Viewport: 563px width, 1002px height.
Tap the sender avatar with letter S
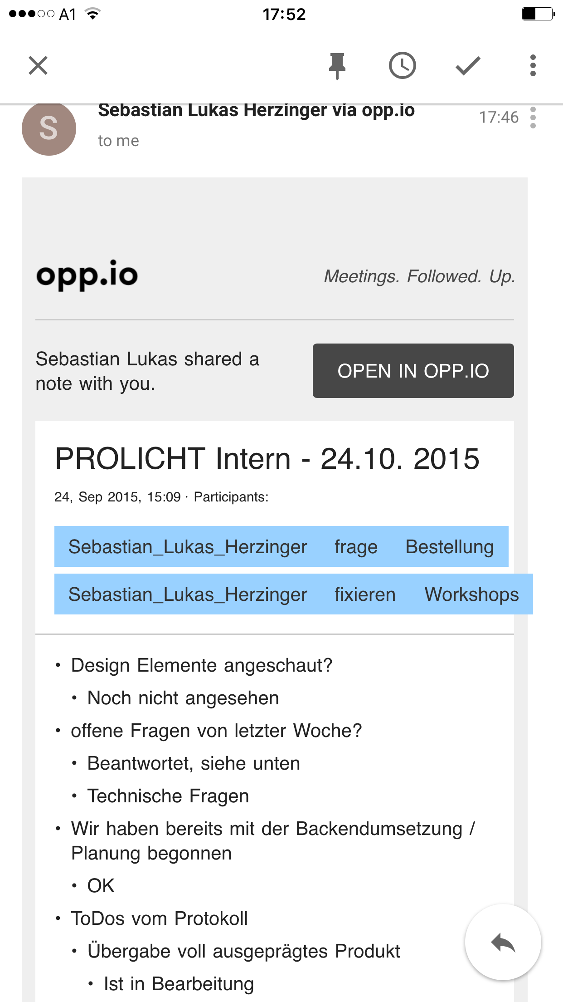(x=49, y=129)
